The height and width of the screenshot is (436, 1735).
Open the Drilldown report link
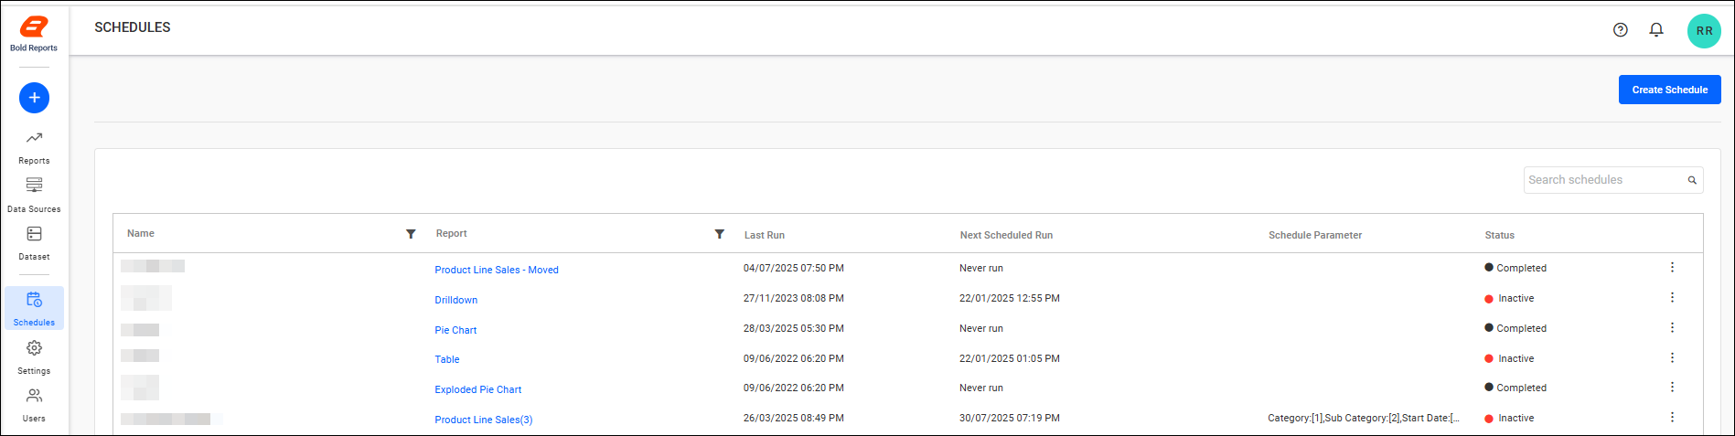coord(456,300)
